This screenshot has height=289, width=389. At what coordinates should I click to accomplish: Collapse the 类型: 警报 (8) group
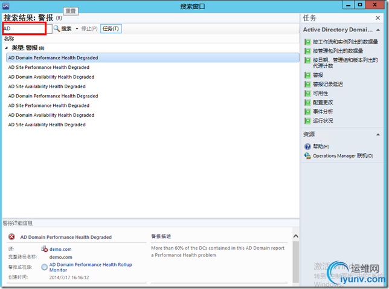click(7, 48)
